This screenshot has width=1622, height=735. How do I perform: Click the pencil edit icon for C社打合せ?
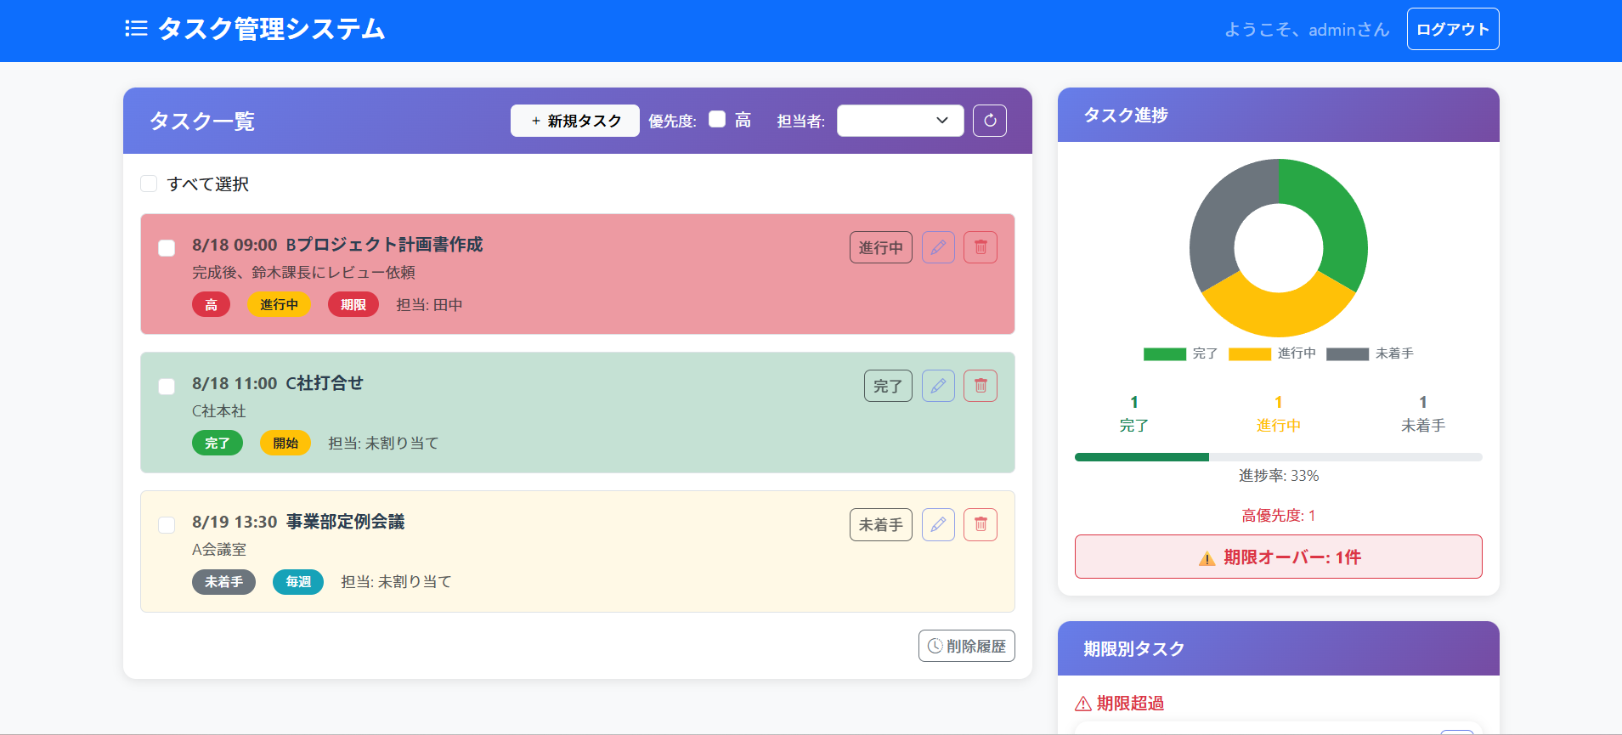938,386
